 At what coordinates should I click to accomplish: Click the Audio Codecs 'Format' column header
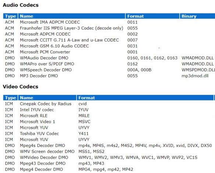152,16
